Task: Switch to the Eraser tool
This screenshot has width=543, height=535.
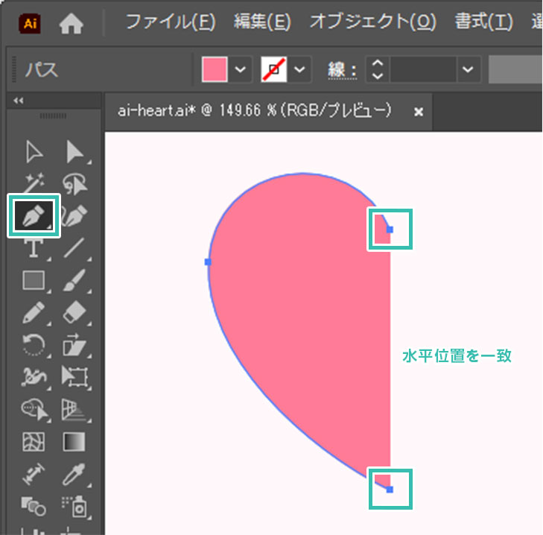Action: 74,312
